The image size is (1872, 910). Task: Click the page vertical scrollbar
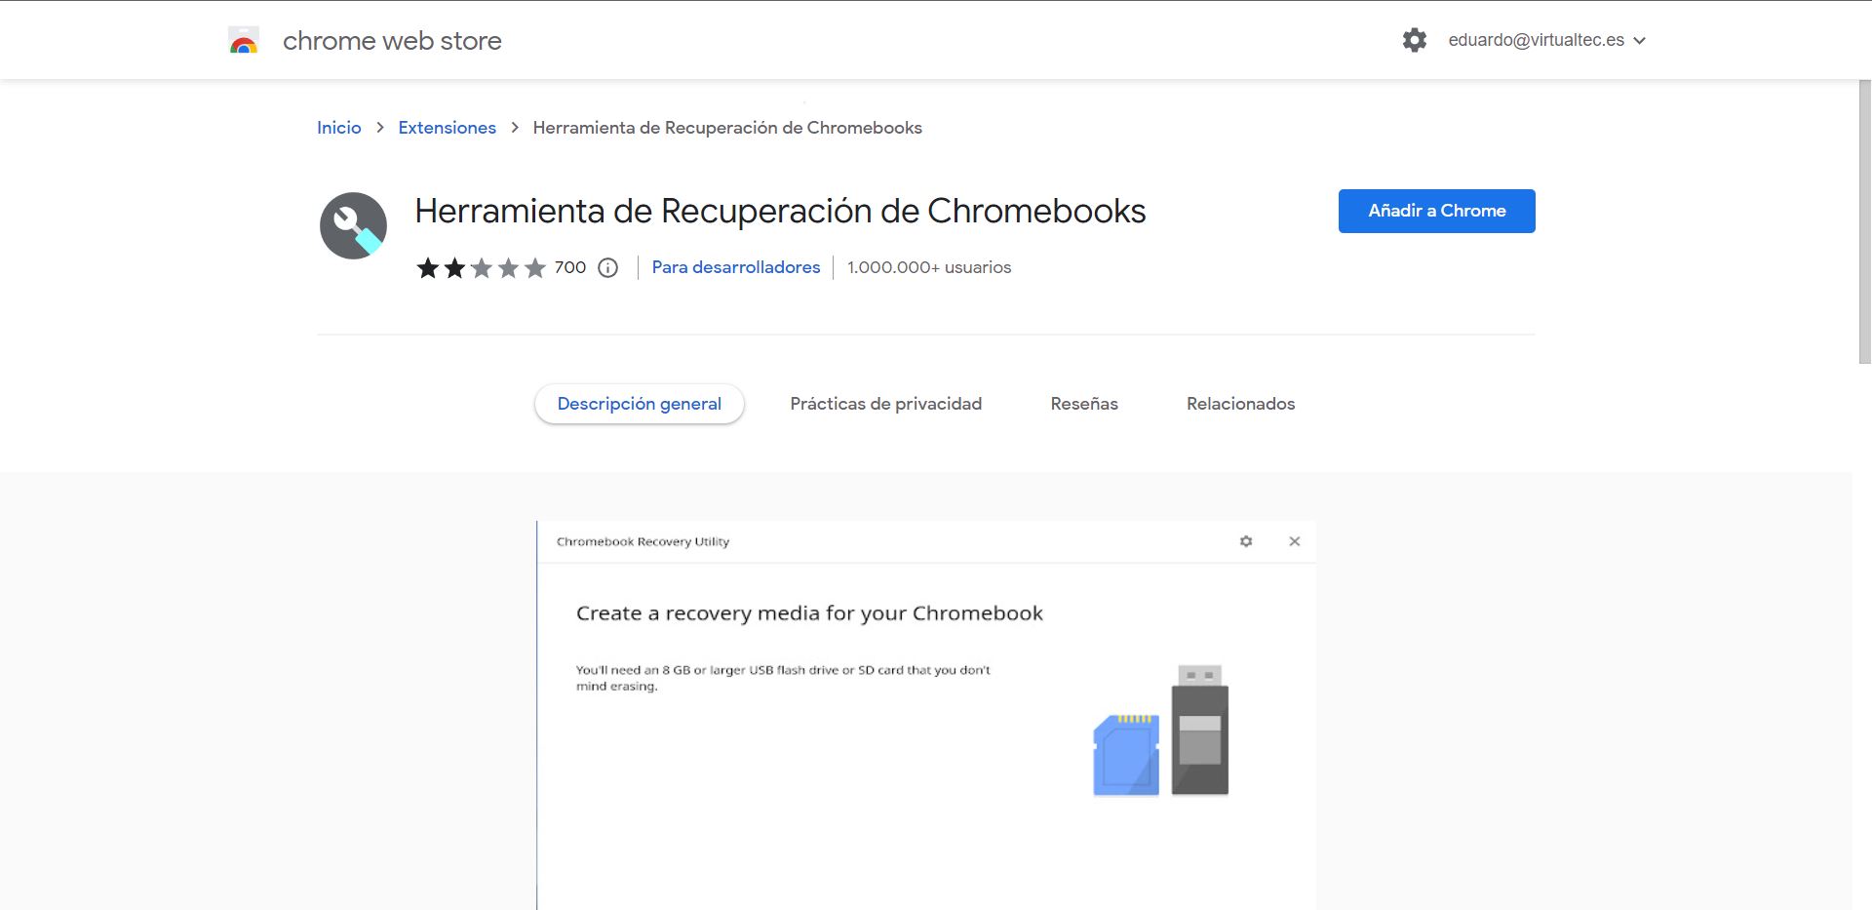pos(1864,222)
